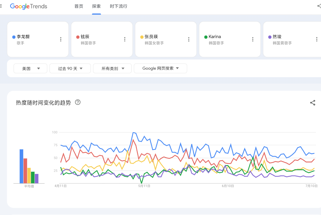Click the 热度随时间变化的趋势 heading
Viewport: 321px width, 215px height.
[43, 102]
